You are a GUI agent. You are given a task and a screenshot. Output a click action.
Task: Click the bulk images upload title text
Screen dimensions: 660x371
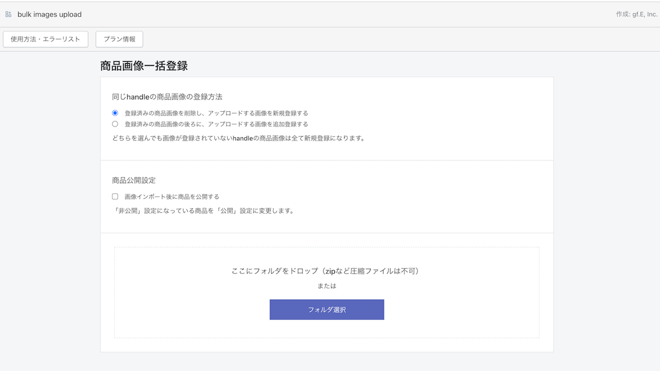(49, 14)
